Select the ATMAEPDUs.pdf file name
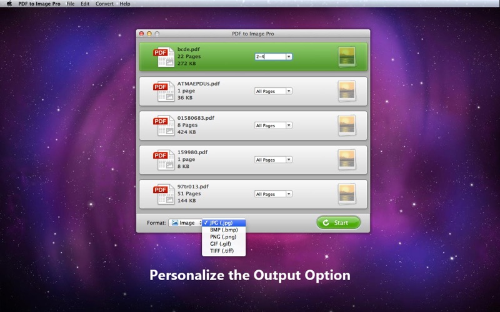 pyautogui.click(x=199, y=84)
